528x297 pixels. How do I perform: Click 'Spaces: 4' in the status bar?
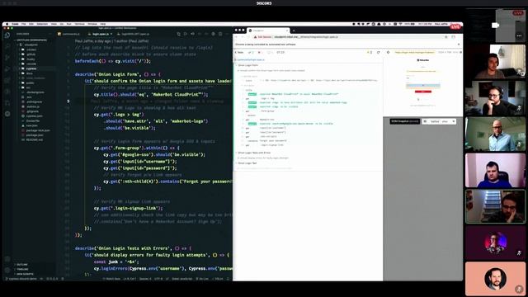click(145, 279)
